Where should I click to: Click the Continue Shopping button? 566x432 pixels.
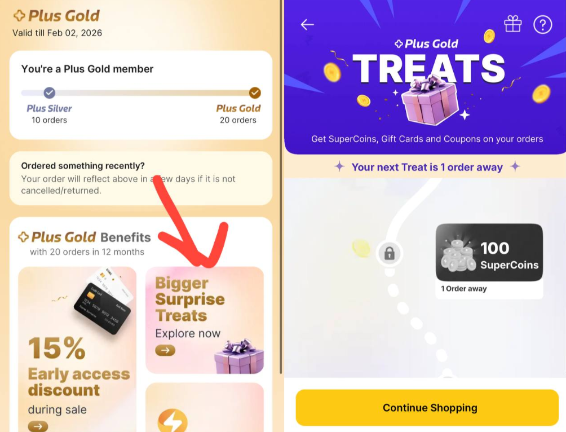click(x=427, y=407)
